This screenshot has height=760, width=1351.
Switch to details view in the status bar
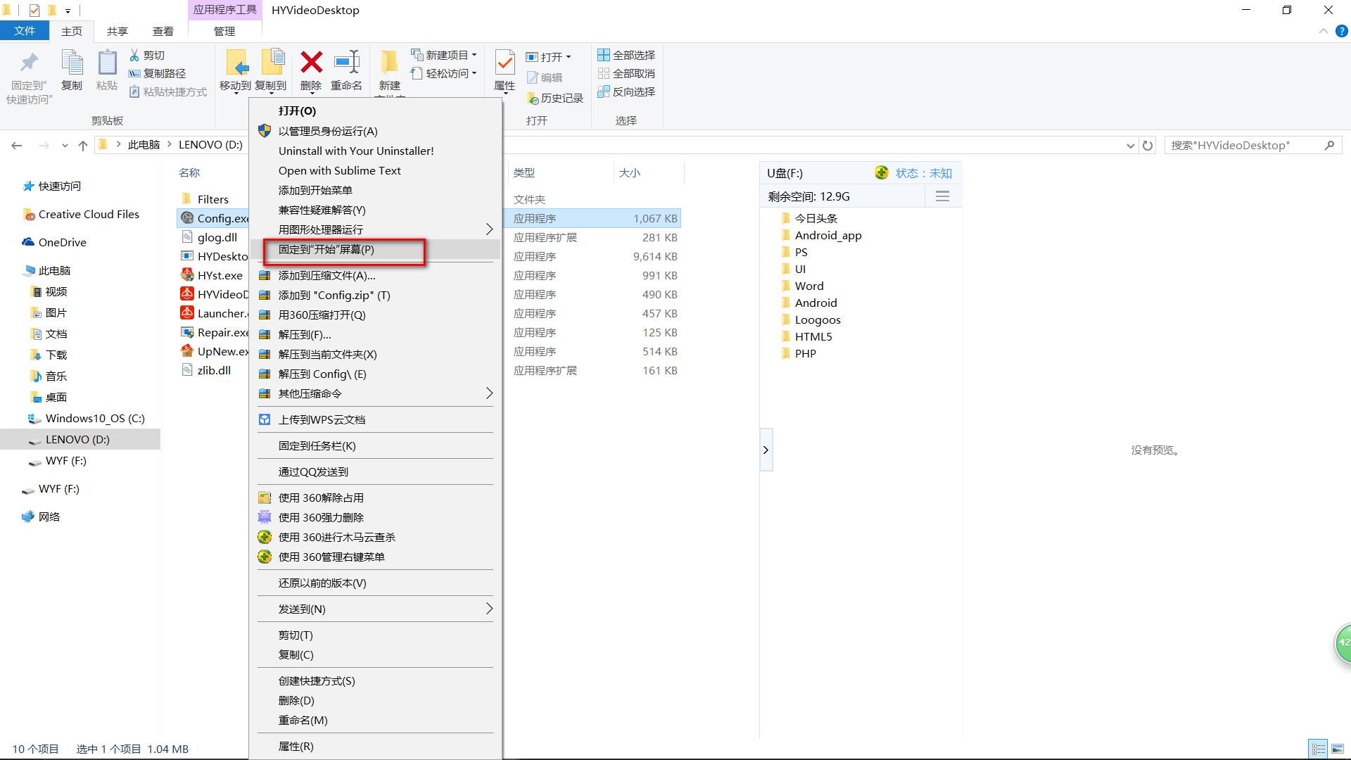[x=1316, y=748]
